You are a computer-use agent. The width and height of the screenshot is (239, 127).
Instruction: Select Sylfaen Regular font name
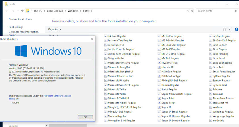221,76
